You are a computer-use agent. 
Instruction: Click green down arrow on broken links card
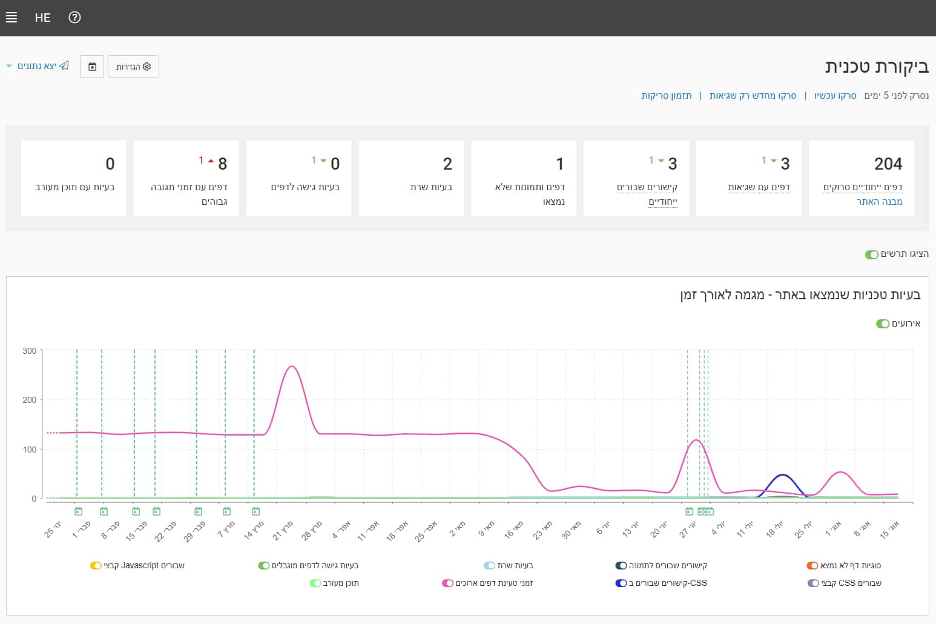click(x=661, y=161)
